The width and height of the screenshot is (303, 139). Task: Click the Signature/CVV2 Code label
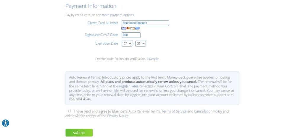pos(101,35)
